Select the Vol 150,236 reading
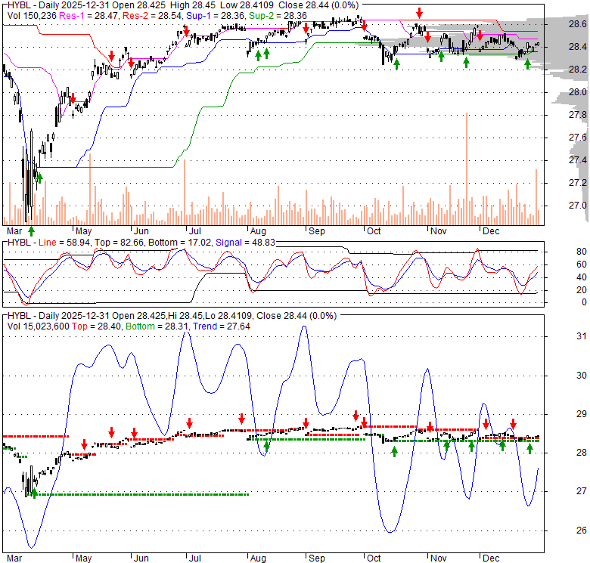The width and height of the screenshot is (590, 563). tap(32, 16)
